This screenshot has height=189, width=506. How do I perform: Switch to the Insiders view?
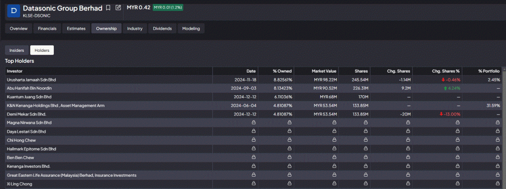coord(17,50)
